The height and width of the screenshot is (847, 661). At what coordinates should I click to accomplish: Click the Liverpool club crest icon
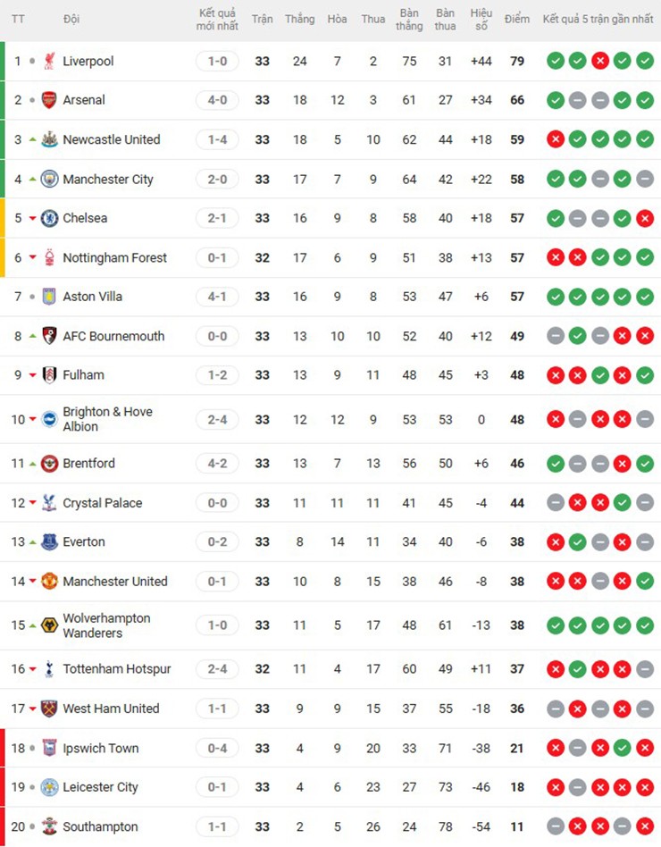coord(49,61)
